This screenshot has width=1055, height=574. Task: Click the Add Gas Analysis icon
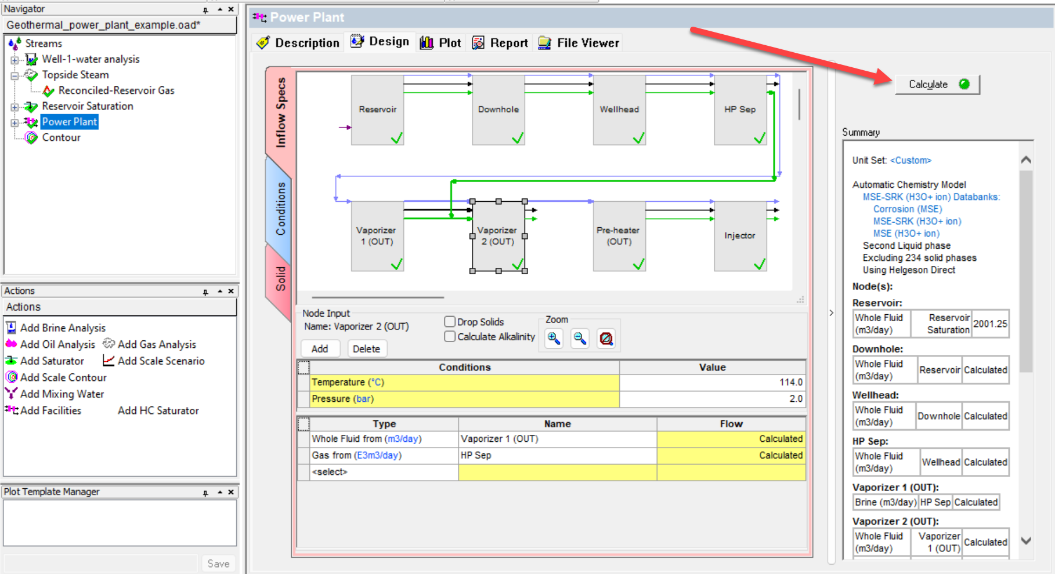(x=109, y=344)
